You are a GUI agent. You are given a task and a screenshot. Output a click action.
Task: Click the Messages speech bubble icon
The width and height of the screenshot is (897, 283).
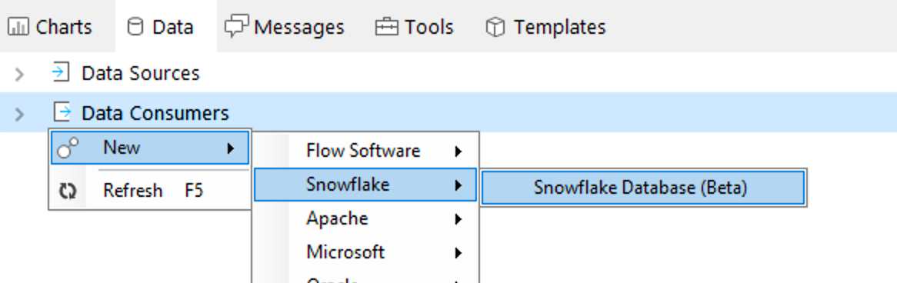tap(236, 27)
